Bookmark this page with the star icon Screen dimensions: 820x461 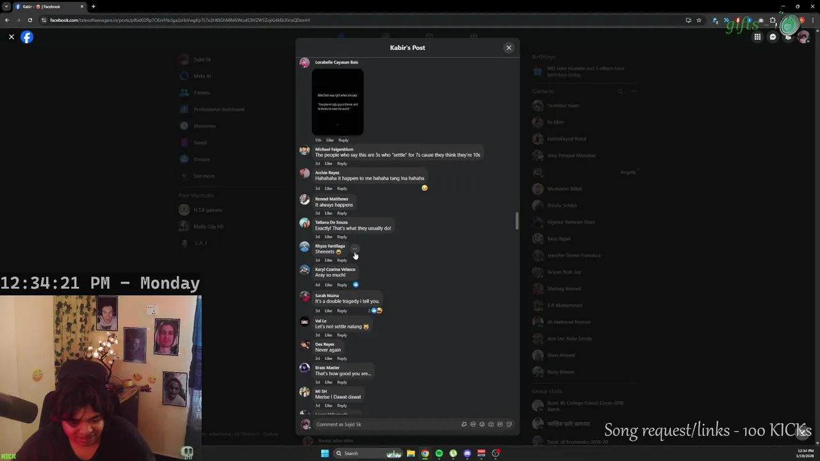point(699,20)
